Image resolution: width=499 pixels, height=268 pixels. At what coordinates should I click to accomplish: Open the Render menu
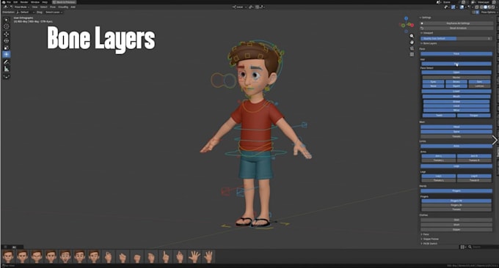pyautogui.click(x=24, y=2)
